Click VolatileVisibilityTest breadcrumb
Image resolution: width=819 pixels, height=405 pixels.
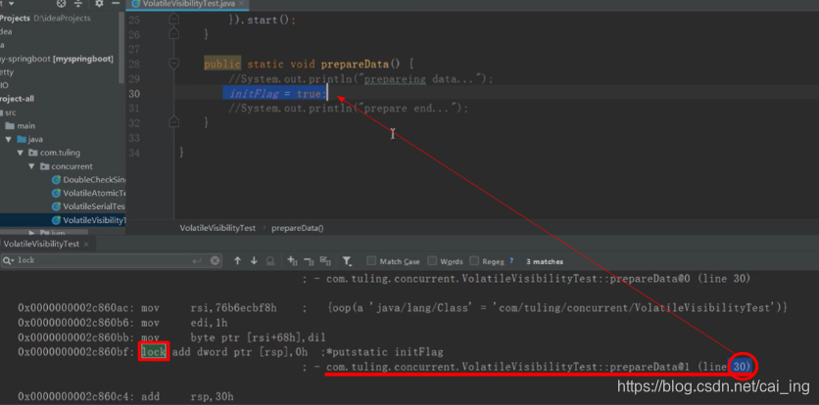[x=217, y=228]
